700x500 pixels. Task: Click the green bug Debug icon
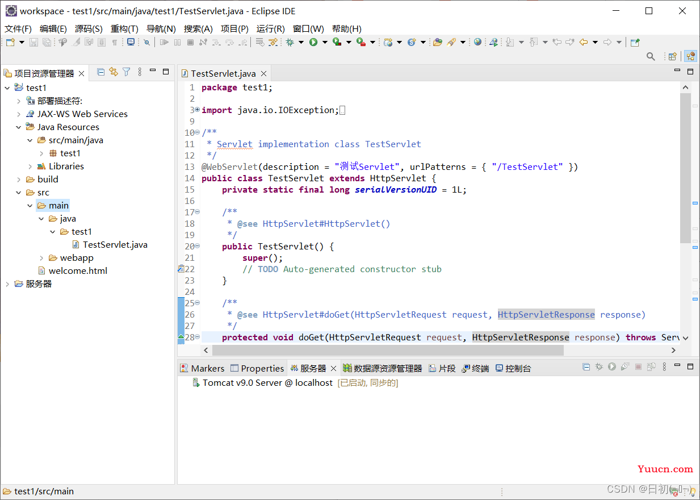pos(290,42)
